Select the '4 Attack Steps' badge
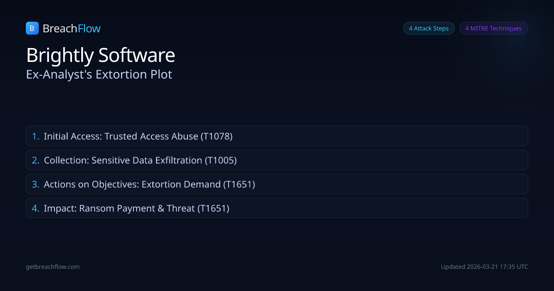Image resolution: width=554 pixels, height=291 pixels. pyautogui.click(x=428, y=28)
